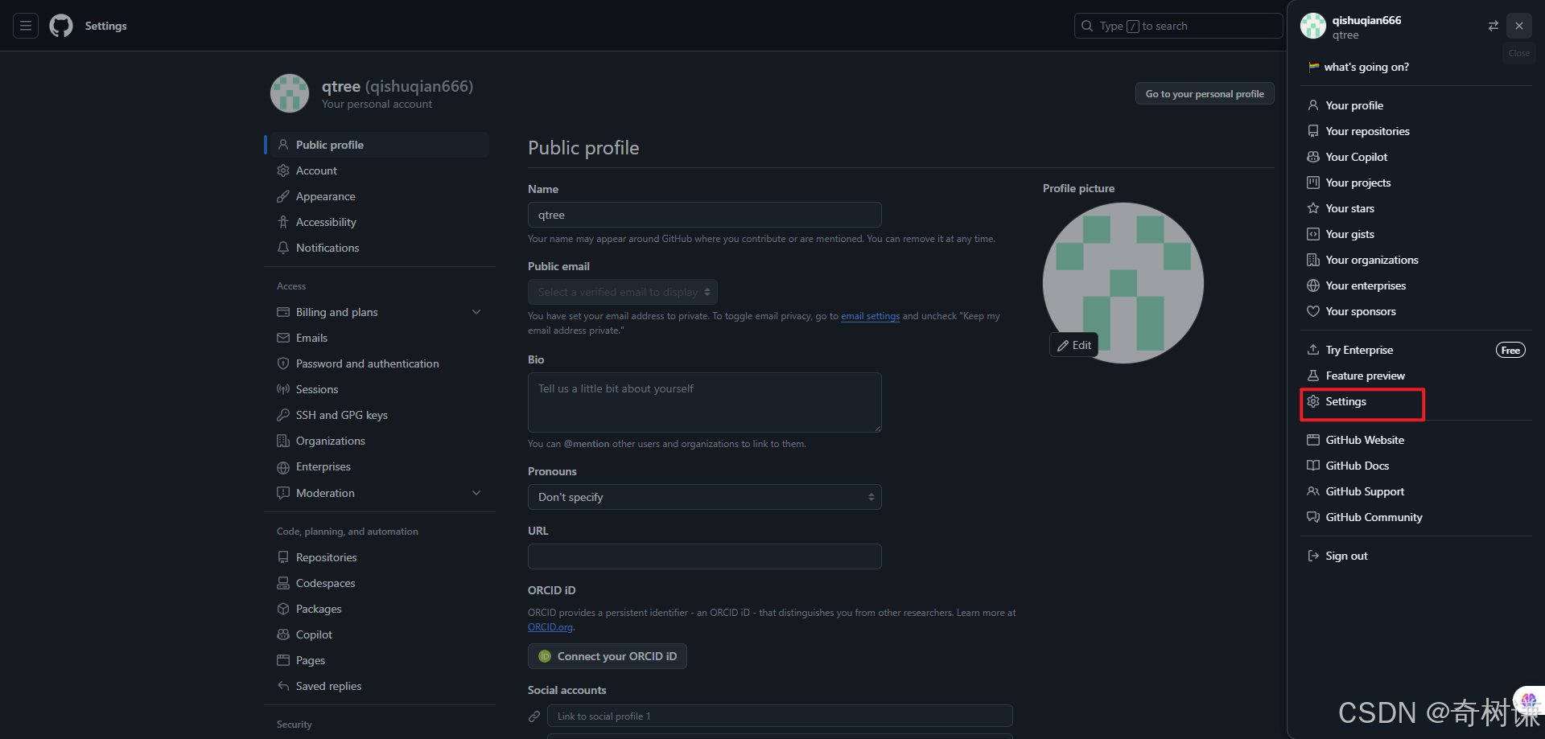Click into the Name input field
This screenshot has height=739, width=1545.
coord(705,215)
